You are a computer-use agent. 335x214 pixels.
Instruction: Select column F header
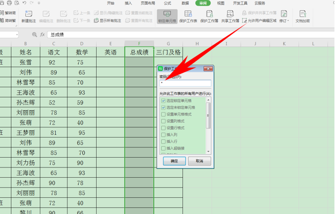(x=139, y=44)
